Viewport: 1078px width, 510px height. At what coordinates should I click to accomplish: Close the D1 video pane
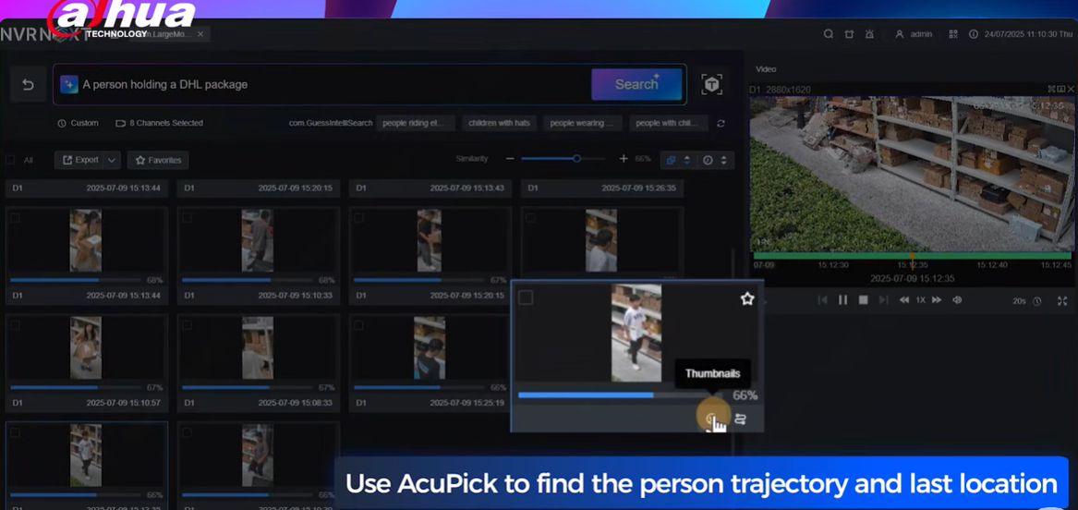click(x=1071, y=89)
